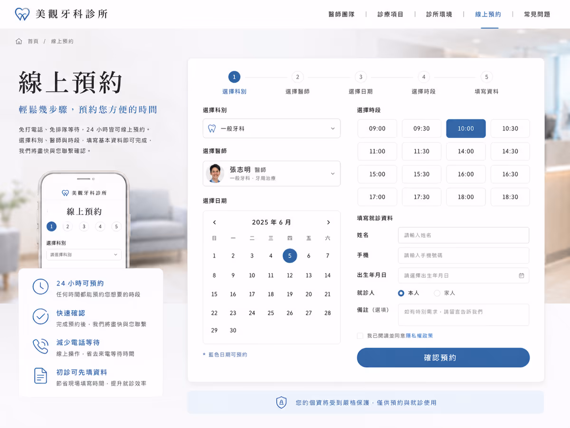Click the clock icon for 24 小時可預約

pos(40,286)
